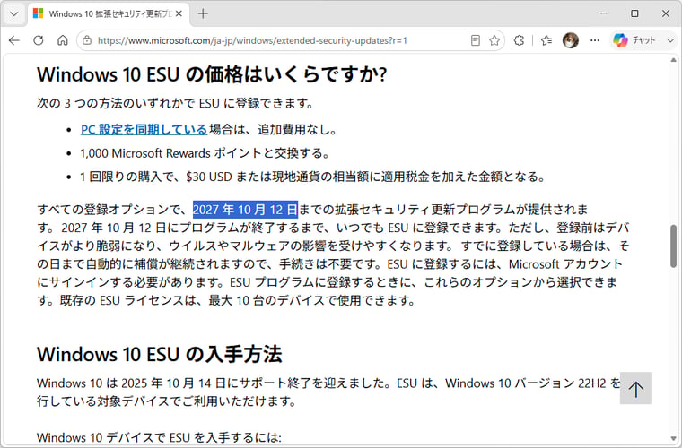Screen dimensions: 682x448
Task: Click the Windows 10 デバイスで ESU を入手するには line
Action: [159, 437]
